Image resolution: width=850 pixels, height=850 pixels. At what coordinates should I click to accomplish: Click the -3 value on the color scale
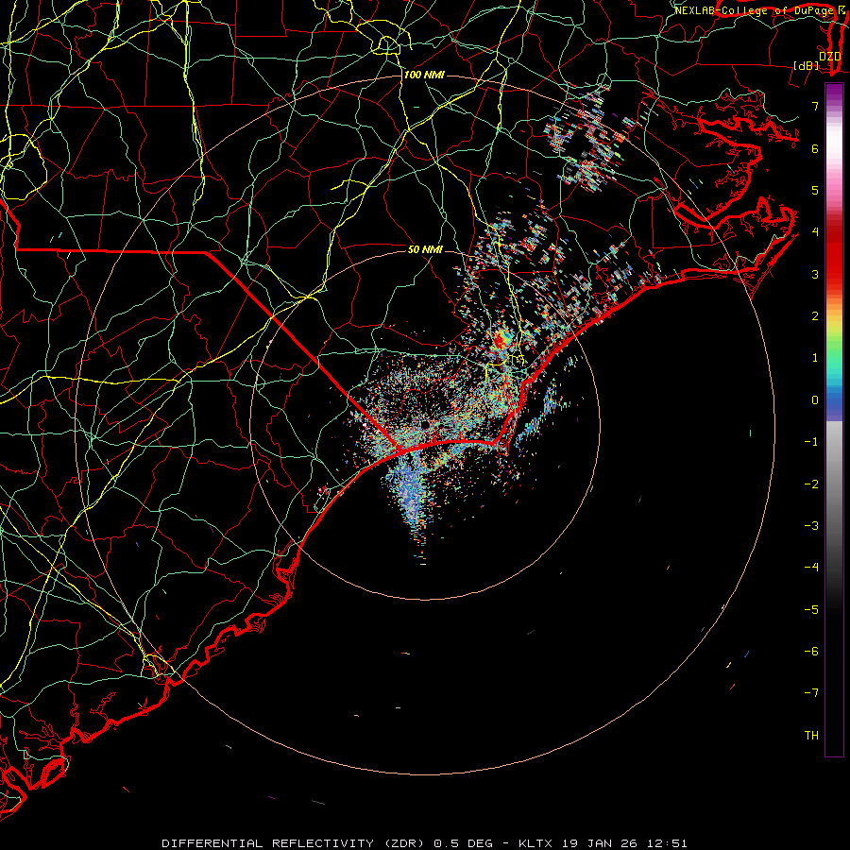(811, 526)
